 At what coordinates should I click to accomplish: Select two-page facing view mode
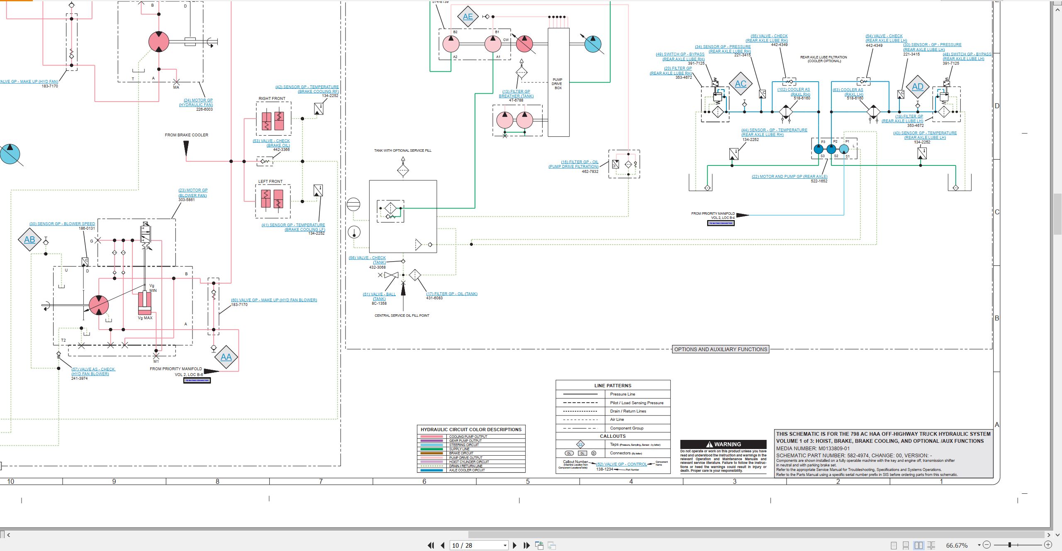tap(919, 546)
